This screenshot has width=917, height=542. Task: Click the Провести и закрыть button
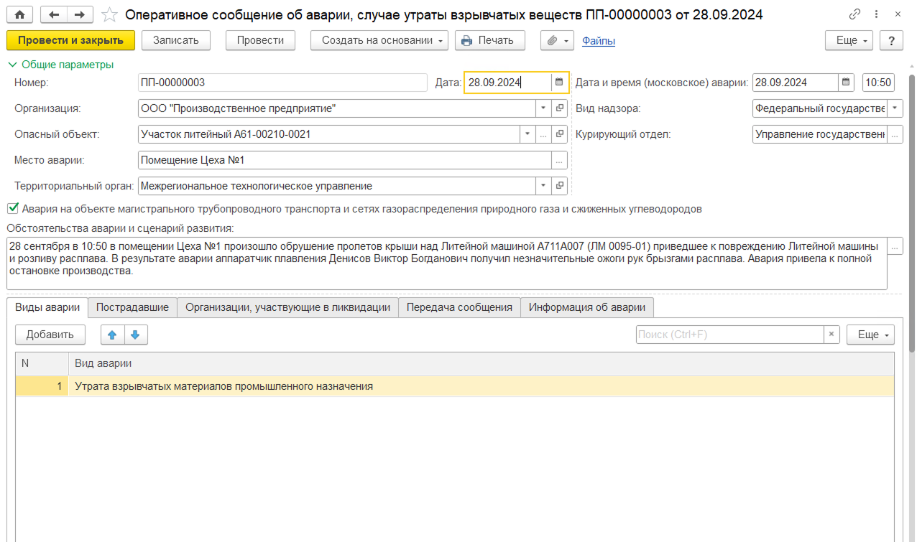[x=70, y=40]
